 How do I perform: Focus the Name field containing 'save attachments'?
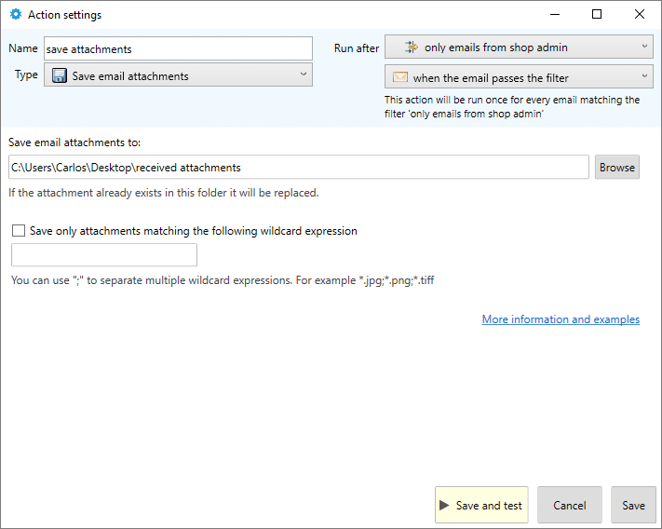click(178, 48)
